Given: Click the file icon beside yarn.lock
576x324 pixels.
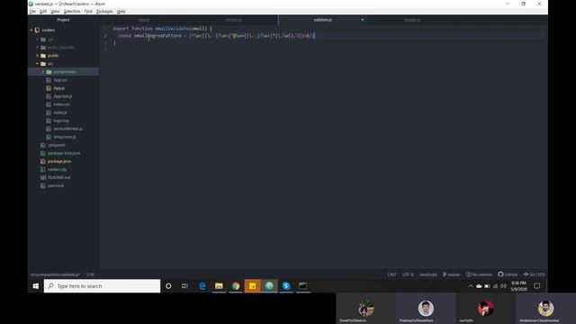Looking at the screenshot, I should tap(43, 185).
